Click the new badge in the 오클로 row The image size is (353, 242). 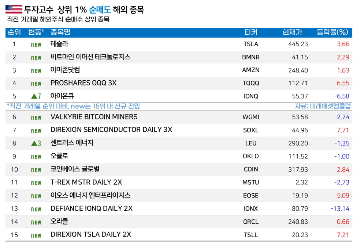[36, 157]
